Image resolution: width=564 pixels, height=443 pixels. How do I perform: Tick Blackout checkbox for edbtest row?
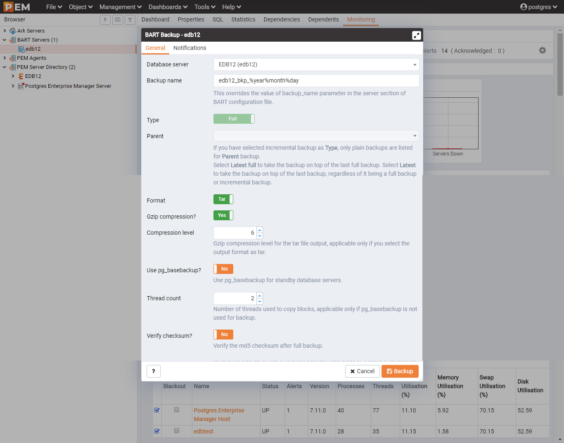pos(177,431)
